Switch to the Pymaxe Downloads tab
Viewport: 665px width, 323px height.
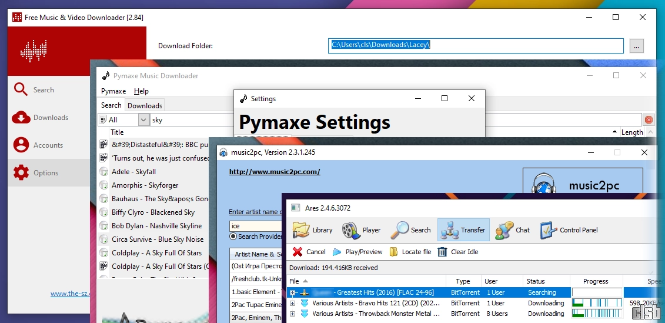(x=145, y=106)
